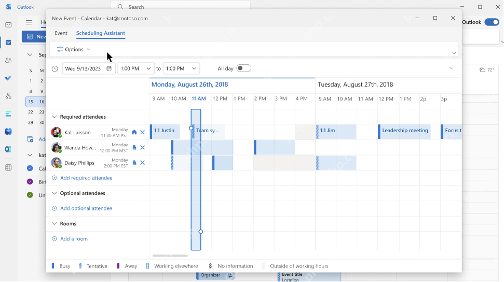Click the 11 AM time column header

(x=199, y=98)
